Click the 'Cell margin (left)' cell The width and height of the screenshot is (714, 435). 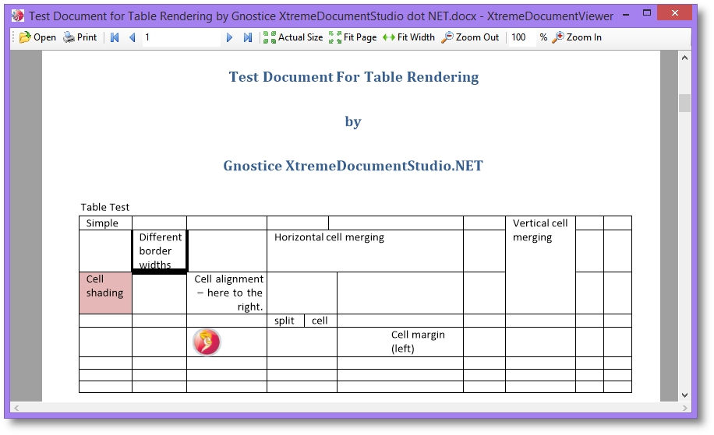coord(400,342)
